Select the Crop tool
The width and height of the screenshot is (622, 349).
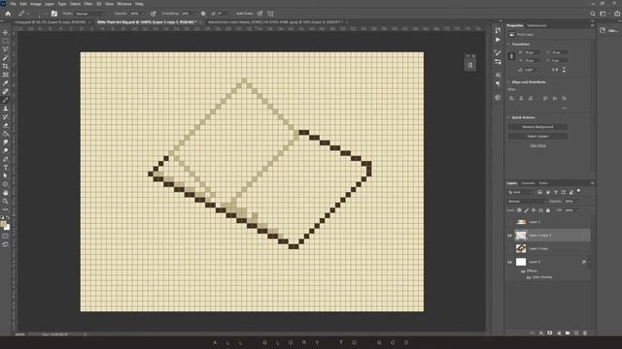6,66
